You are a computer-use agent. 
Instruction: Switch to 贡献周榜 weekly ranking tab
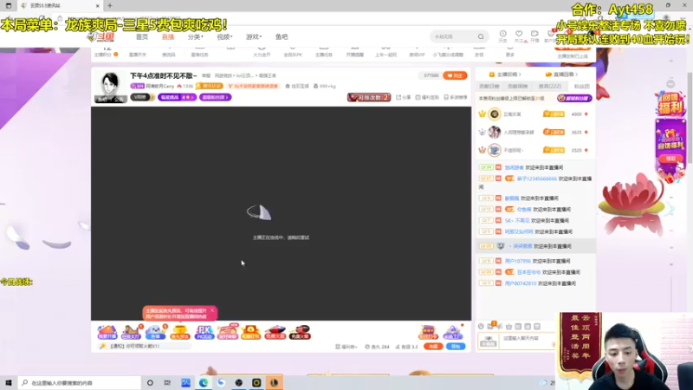pyautogui.click(x=517, y=86)
